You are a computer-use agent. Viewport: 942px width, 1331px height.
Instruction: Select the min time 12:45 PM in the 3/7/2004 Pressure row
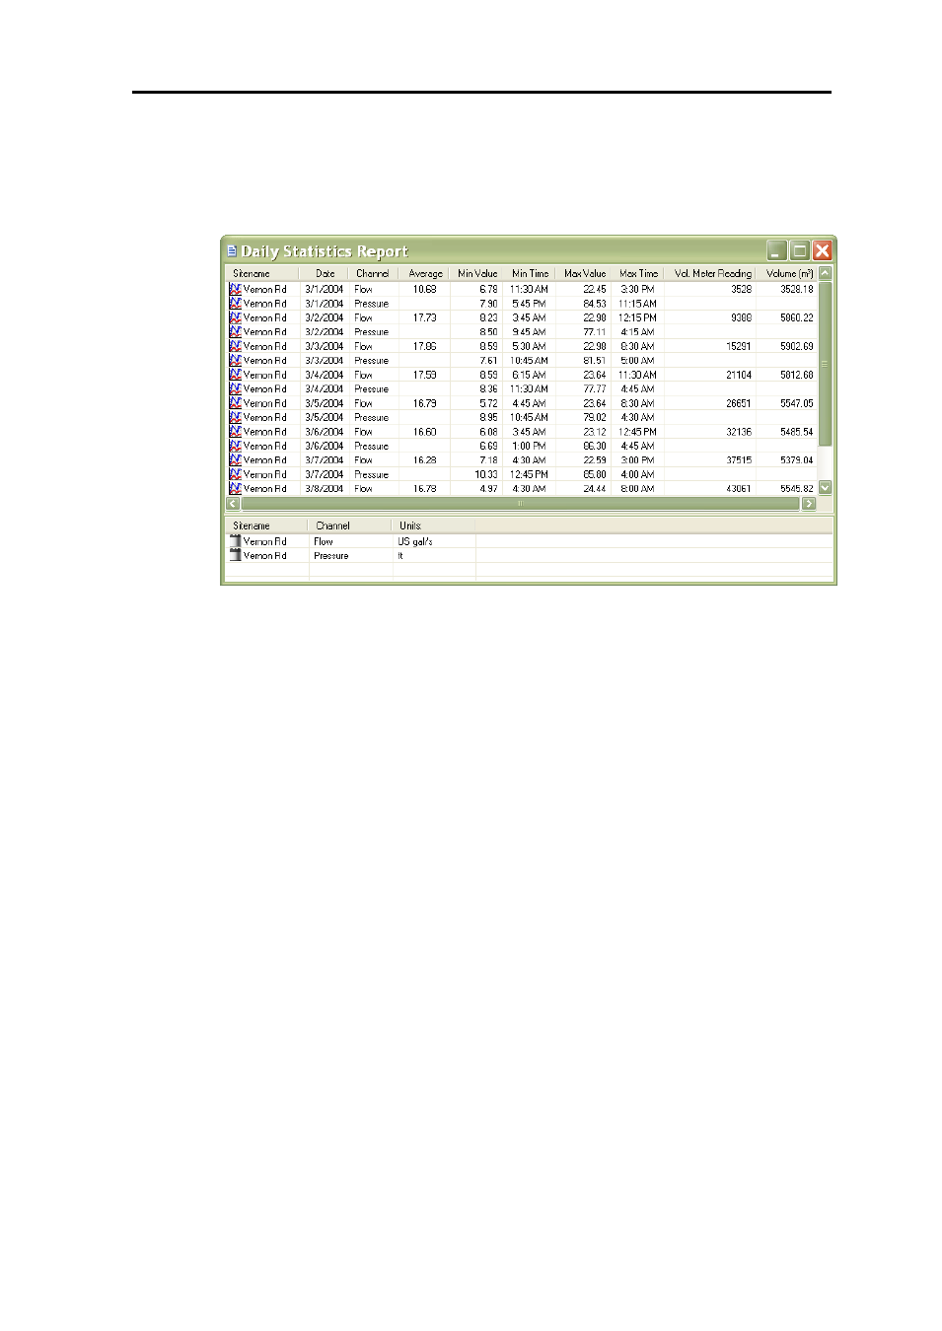click(x=529, y=475)
